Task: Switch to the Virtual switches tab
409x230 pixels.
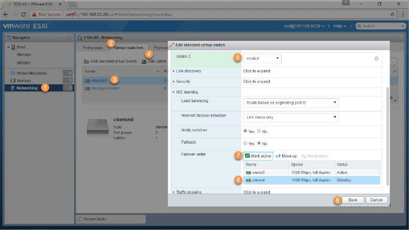Action: point(129,48)
